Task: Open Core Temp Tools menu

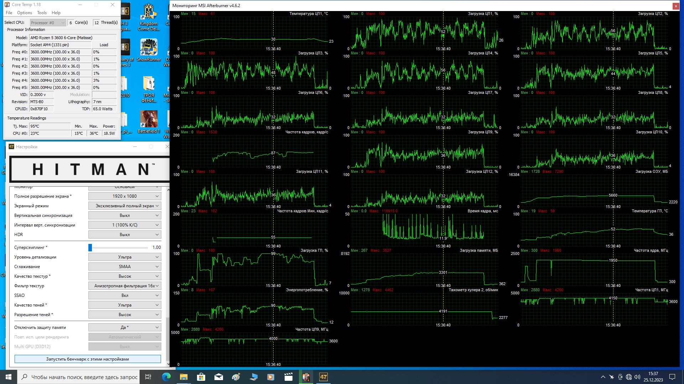Action: (x=42, y=13)
